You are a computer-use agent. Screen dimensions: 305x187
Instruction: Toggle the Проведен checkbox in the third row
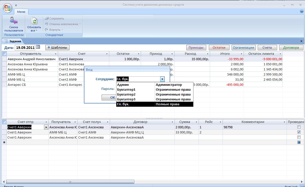tap(299, 137)
